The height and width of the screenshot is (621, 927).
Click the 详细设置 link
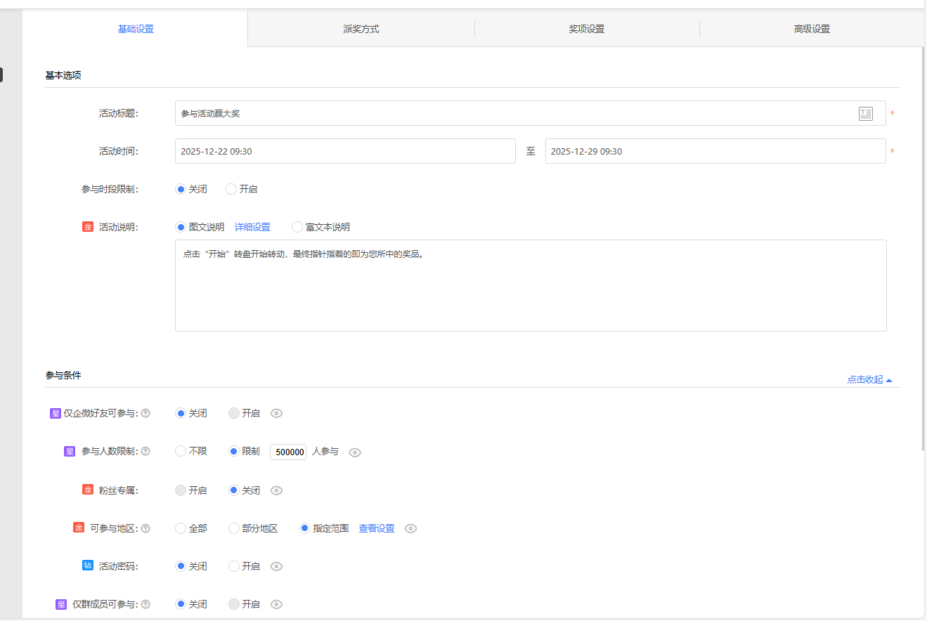coord(252,227)
